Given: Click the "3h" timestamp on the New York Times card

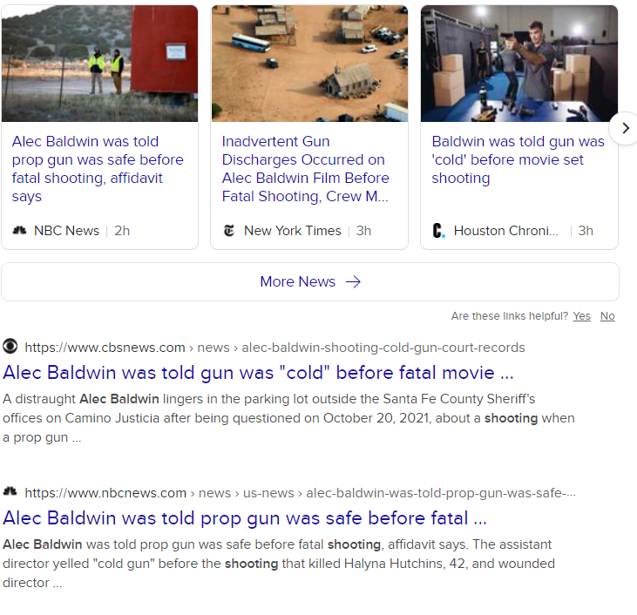Looking at the screenshot, I should click(363, 230).
